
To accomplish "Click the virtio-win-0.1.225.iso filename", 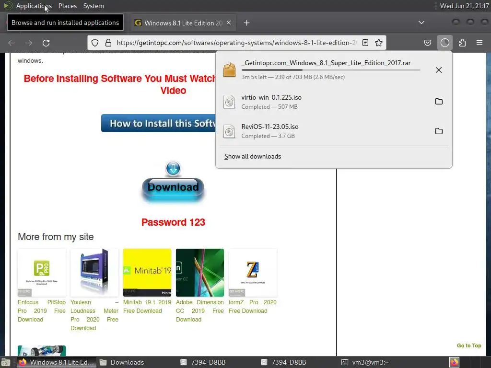I will [x=271, y=97].
